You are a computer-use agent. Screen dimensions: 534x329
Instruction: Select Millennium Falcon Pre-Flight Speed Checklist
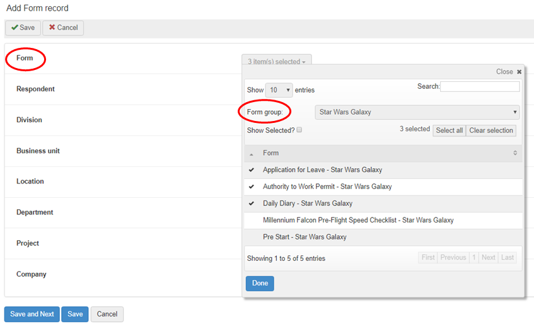click(357, 221)
